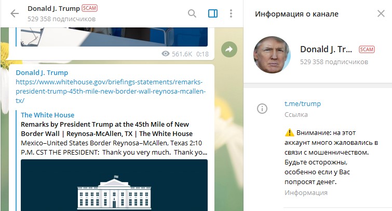The width and height of the screenshot is (392, 211).
Task: Open search in this channel
Action: (x=192, y=13)
